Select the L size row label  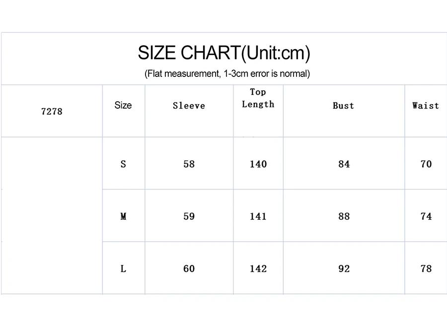(123, 268)
